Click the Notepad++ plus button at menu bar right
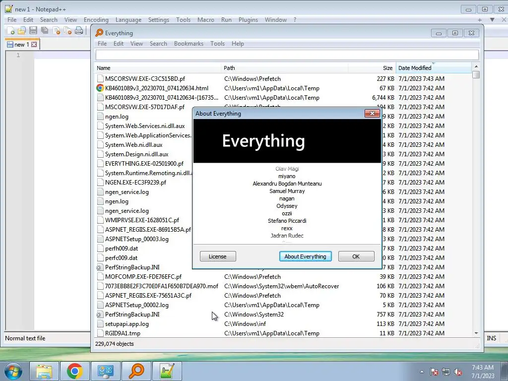 pyautogui.click(x=480, y=20)
